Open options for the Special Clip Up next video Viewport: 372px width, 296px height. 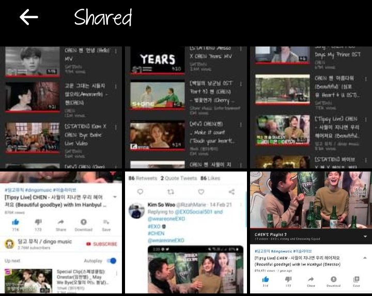coord(116,273)
